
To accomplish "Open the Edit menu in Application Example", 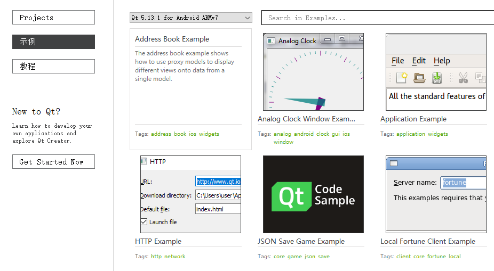I will 419,61.
